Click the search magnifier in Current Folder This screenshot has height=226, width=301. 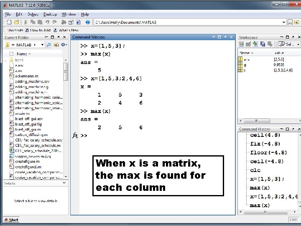[49, 45]
